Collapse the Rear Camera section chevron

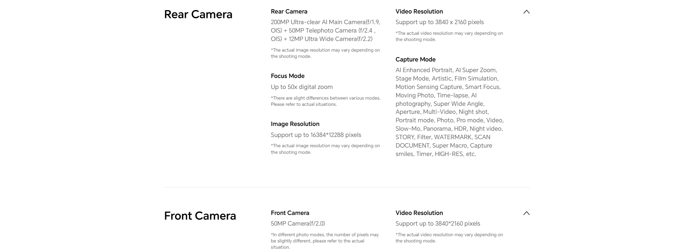tap(526, 12)
